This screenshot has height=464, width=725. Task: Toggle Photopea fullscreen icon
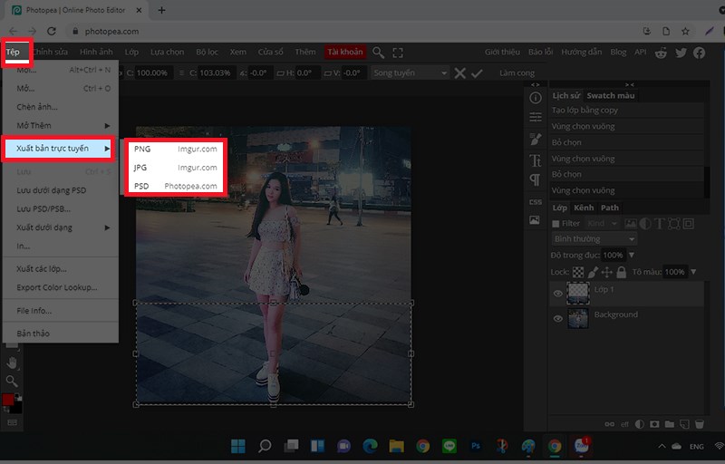(x=398, y=53)
